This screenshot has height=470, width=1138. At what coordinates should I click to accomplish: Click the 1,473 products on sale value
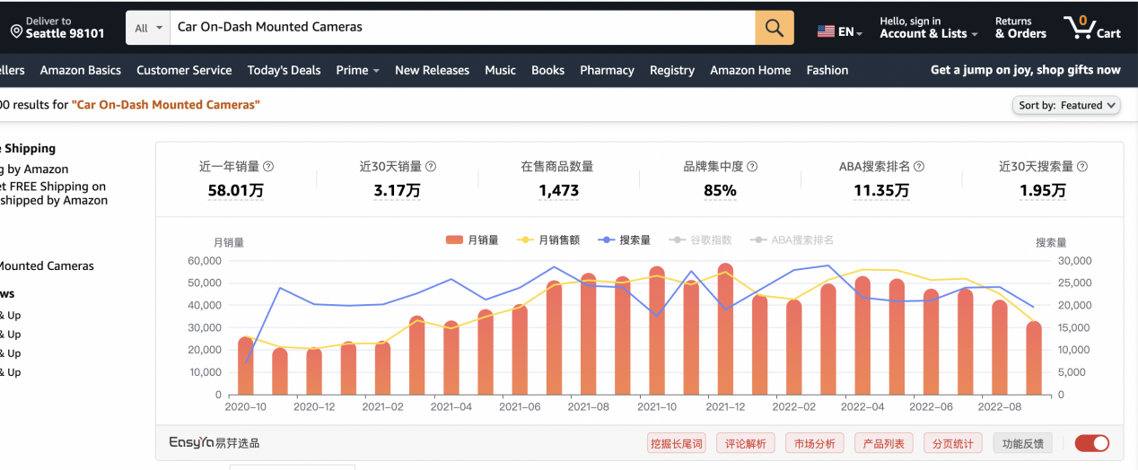(558, 190)
